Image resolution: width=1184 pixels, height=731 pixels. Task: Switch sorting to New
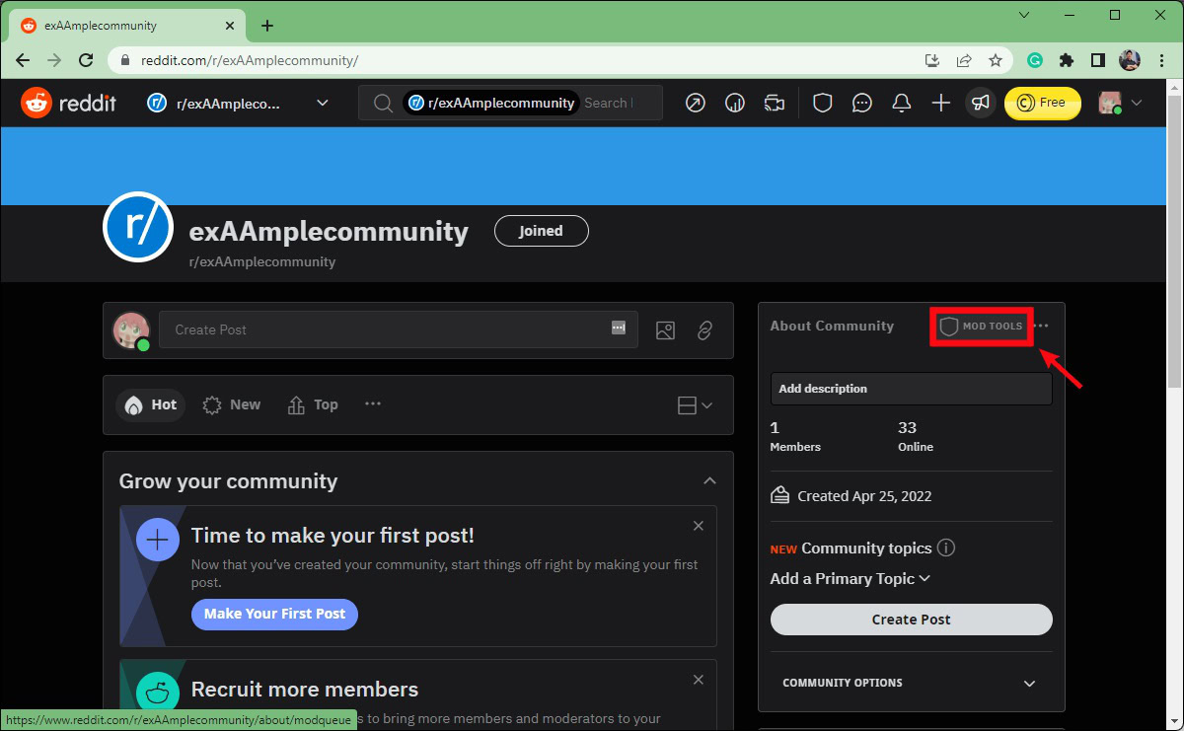click(231, 404)
